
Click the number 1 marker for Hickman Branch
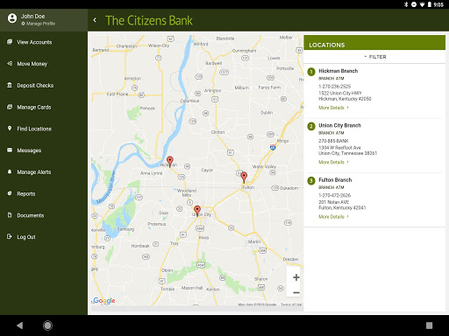pyautogui.click(x=311, y=72)
